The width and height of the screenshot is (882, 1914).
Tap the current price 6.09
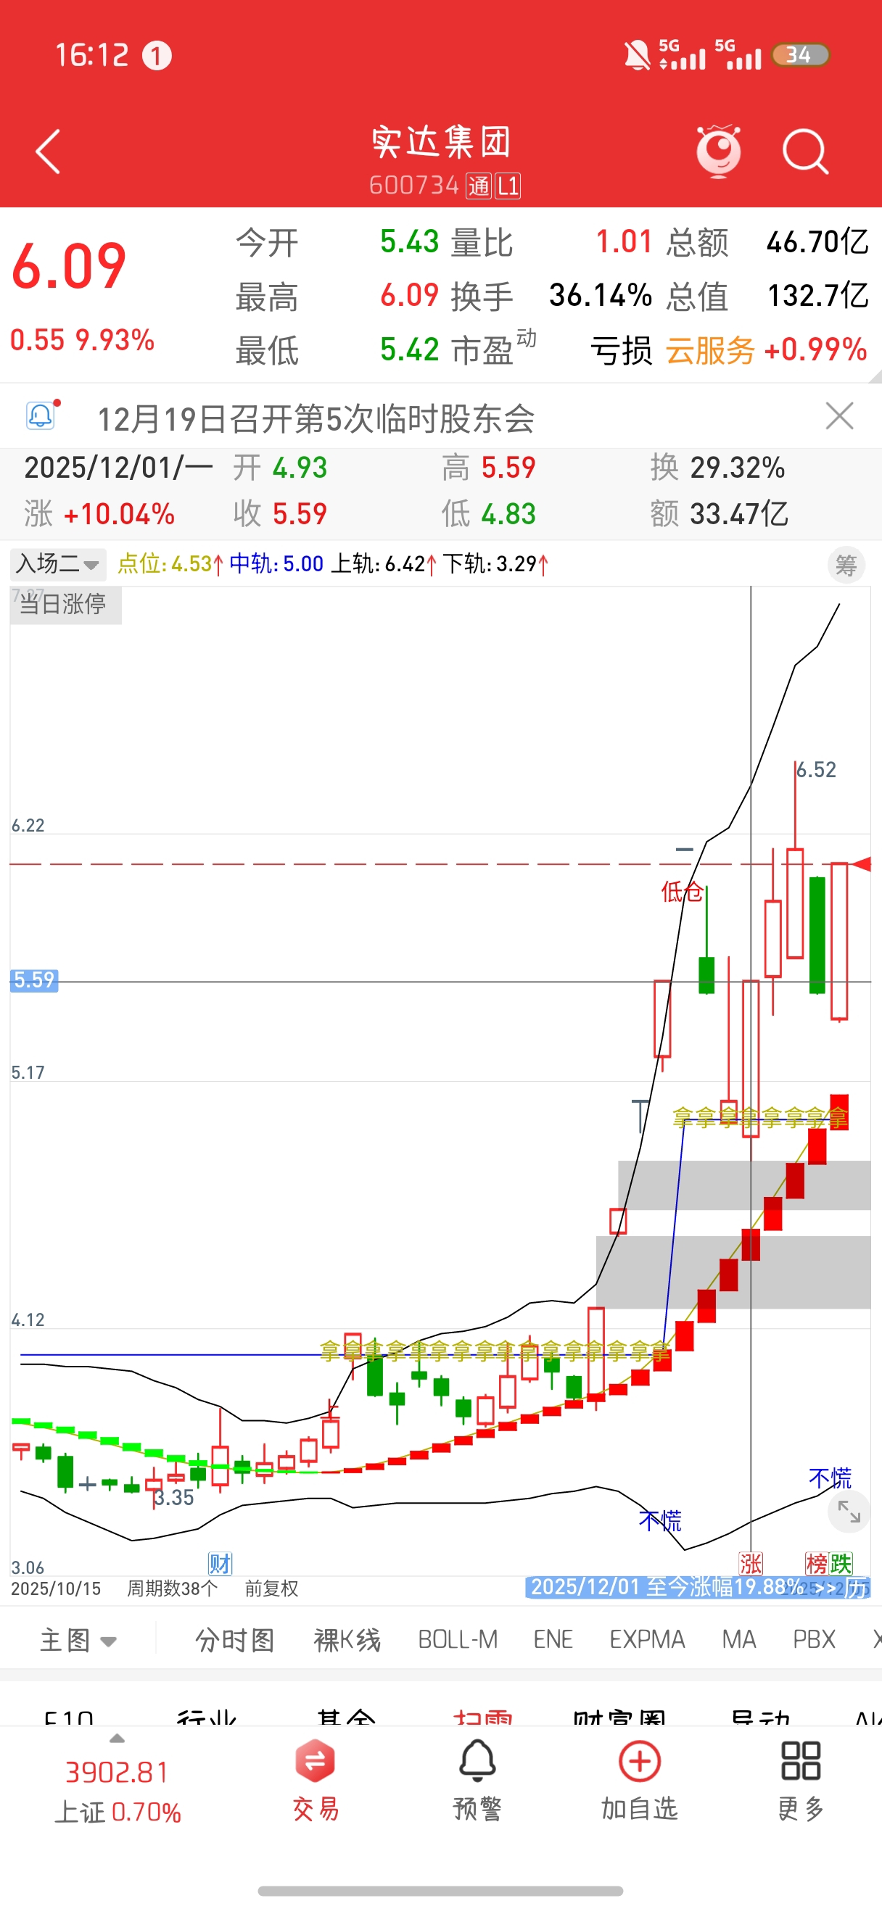[69, 266]
